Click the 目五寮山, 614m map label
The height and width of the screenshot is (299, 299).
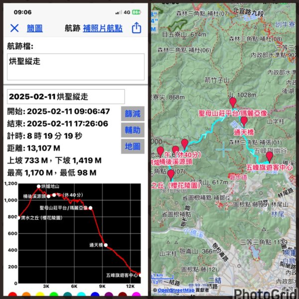[184, 34]
